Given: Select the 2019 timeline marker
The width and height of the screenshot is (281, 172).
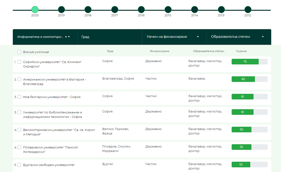Looking at the screenshot, I should coord(61,9).
